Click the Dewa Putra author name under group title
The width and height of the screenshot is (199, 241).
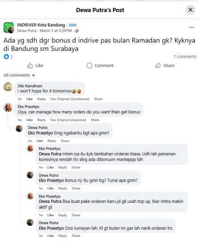tap(27, 31)
